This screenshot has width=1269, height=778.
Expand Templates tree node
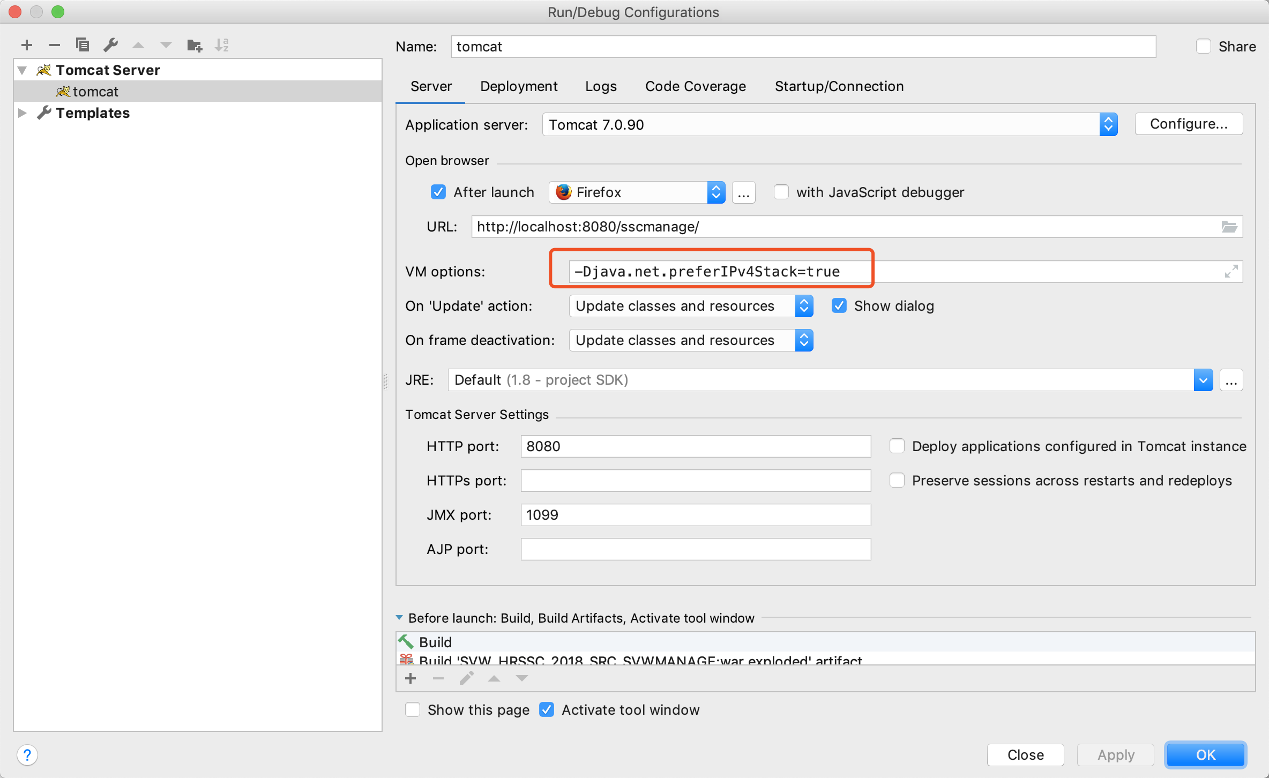click(22, 113)
